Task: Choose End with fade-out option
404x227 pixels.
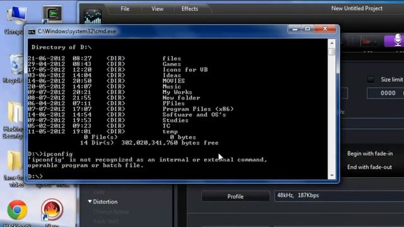Action: 369,167
